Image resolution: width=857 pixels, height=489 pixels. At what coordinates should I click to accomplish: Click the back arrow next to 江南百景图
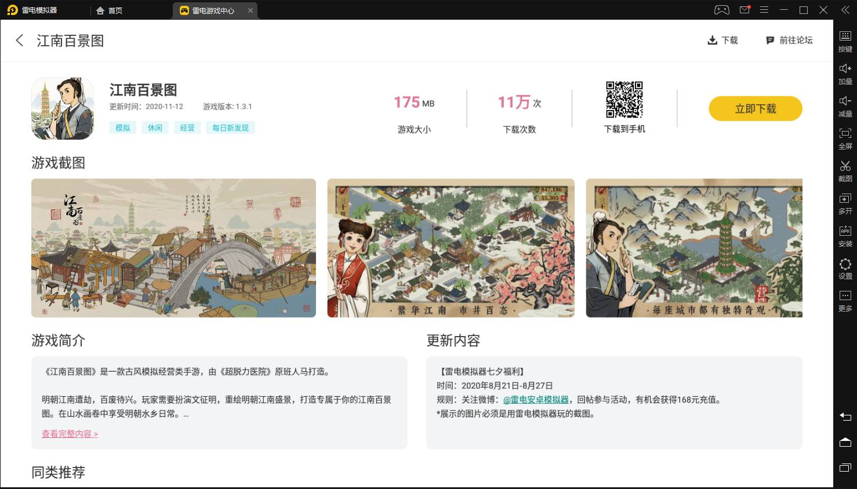tap(20, 41)
